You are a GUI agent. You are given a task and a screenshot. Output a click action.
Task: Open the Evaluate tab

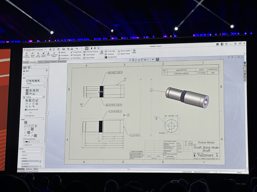tap(53, 61)
